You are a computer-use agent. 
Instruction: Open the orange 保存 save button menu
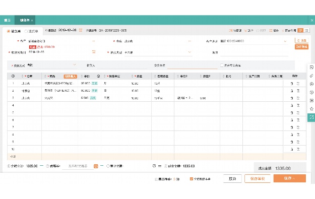pyautogui.click(x=289, y=178)
